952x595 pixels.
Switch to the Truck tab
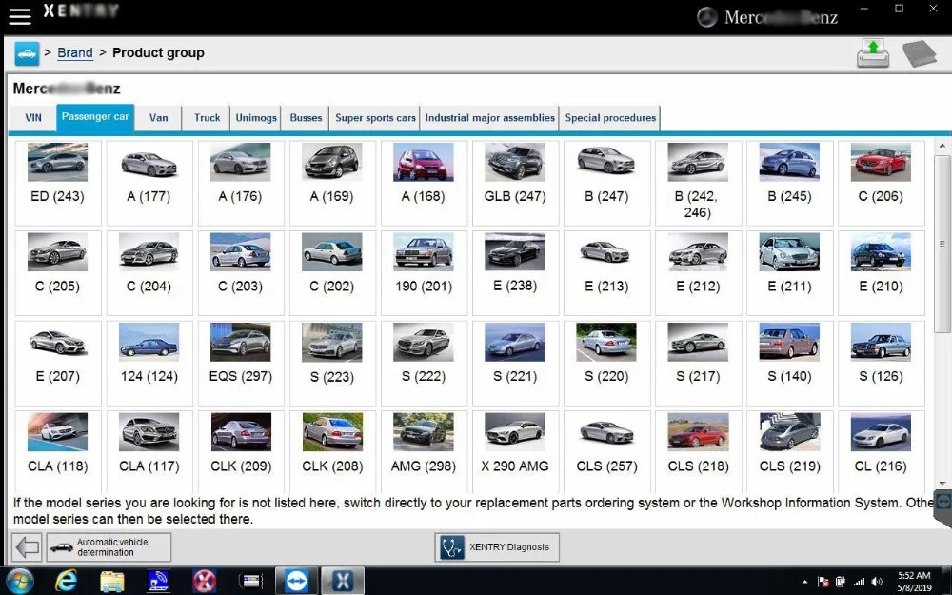click(x=207, y=118)
